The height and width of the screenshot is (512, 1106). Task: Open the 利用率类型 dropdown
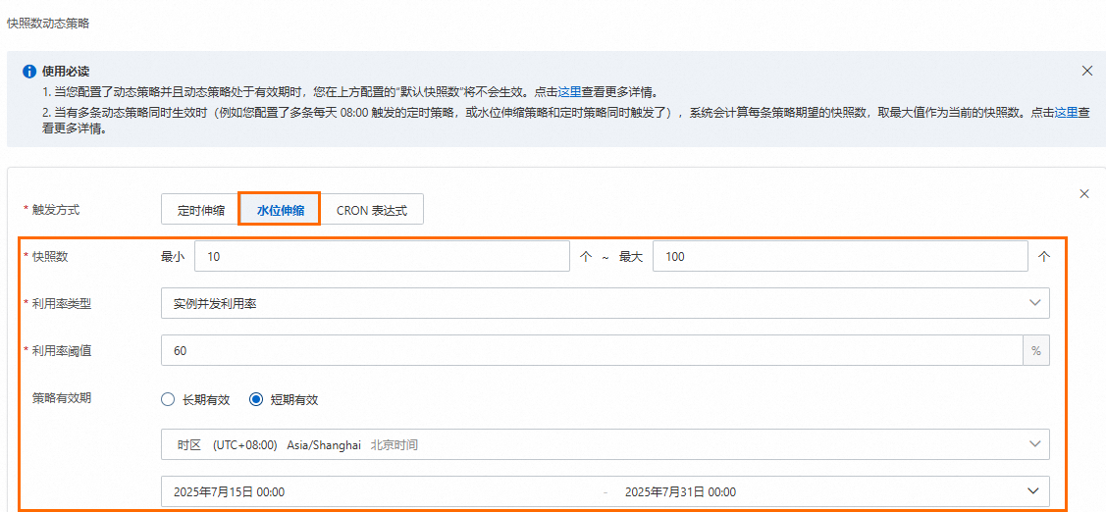coord(606,303)
